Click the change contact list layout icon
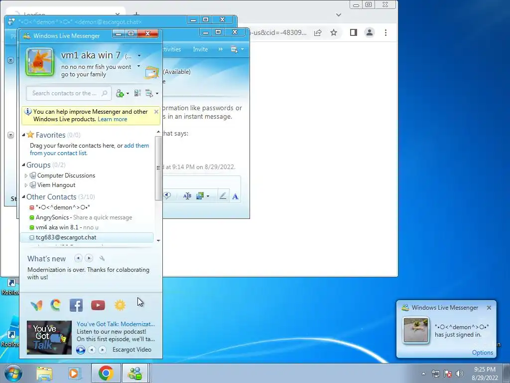Screen dimensions: 510x383 tap(137, 93)
